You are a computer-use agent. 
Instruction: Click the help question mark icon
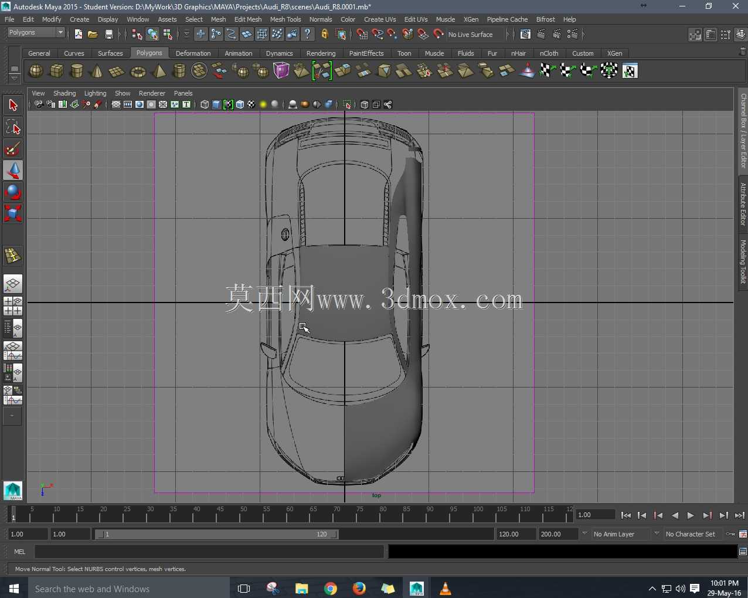click(x=307, y=35)
